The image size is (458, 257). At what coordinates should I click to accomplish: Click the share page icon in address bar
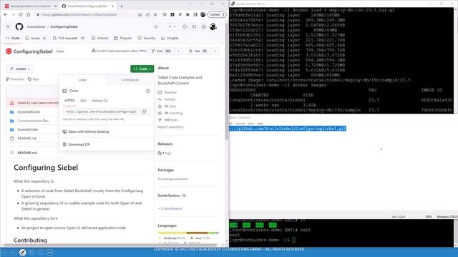point(147,14)
